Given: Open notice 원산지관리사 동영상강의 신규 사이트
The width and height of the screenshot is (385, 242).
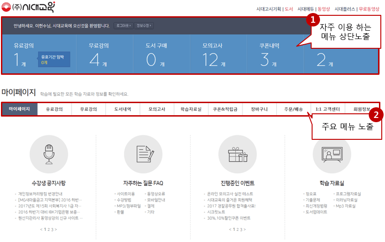Looking at the screenshot, I should pos(50,218).
